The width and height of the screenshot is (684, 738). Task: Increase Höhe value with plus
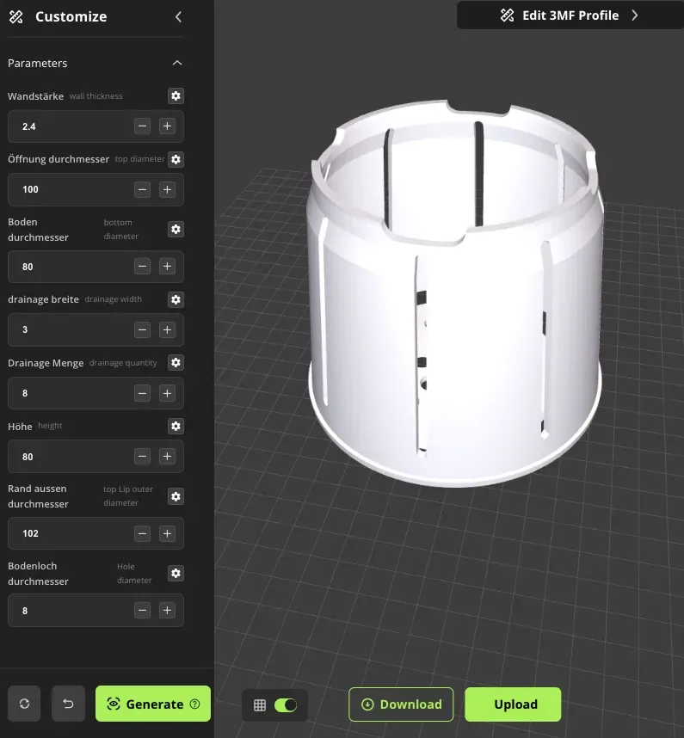pyautogui.click(x=167, y=457)
